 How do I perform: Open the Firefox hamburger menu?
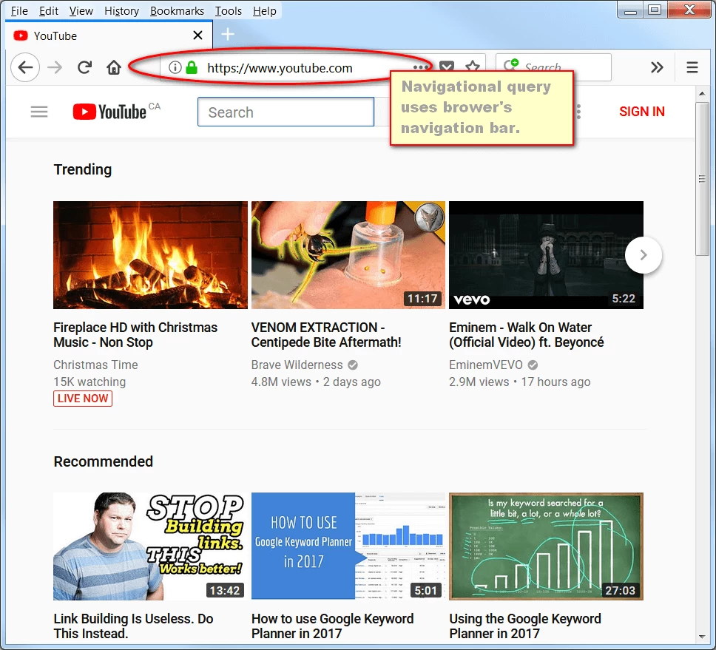[692, 67]
